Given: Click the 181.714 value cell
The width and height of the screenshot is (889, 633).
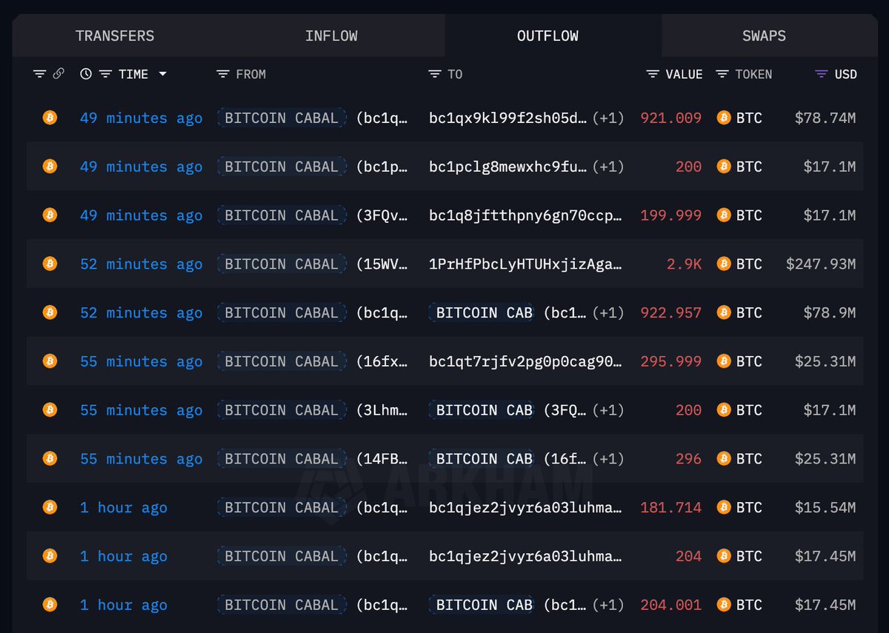Looking at the screenshot, I should (671, 507).
